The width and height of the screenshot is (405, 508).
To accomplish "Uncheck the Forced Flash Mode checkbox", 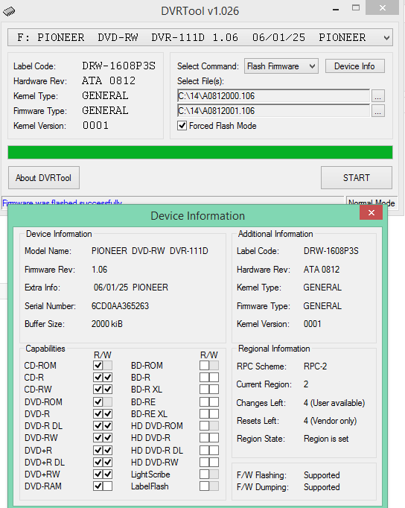I will point(182,126).
